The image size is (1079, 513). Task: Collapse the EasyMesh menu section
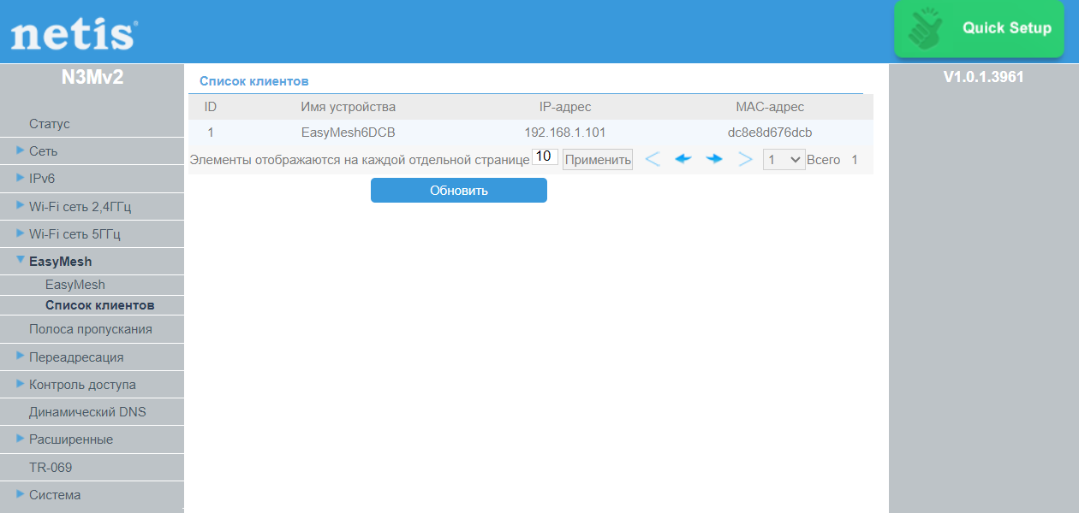pos(60,261)
